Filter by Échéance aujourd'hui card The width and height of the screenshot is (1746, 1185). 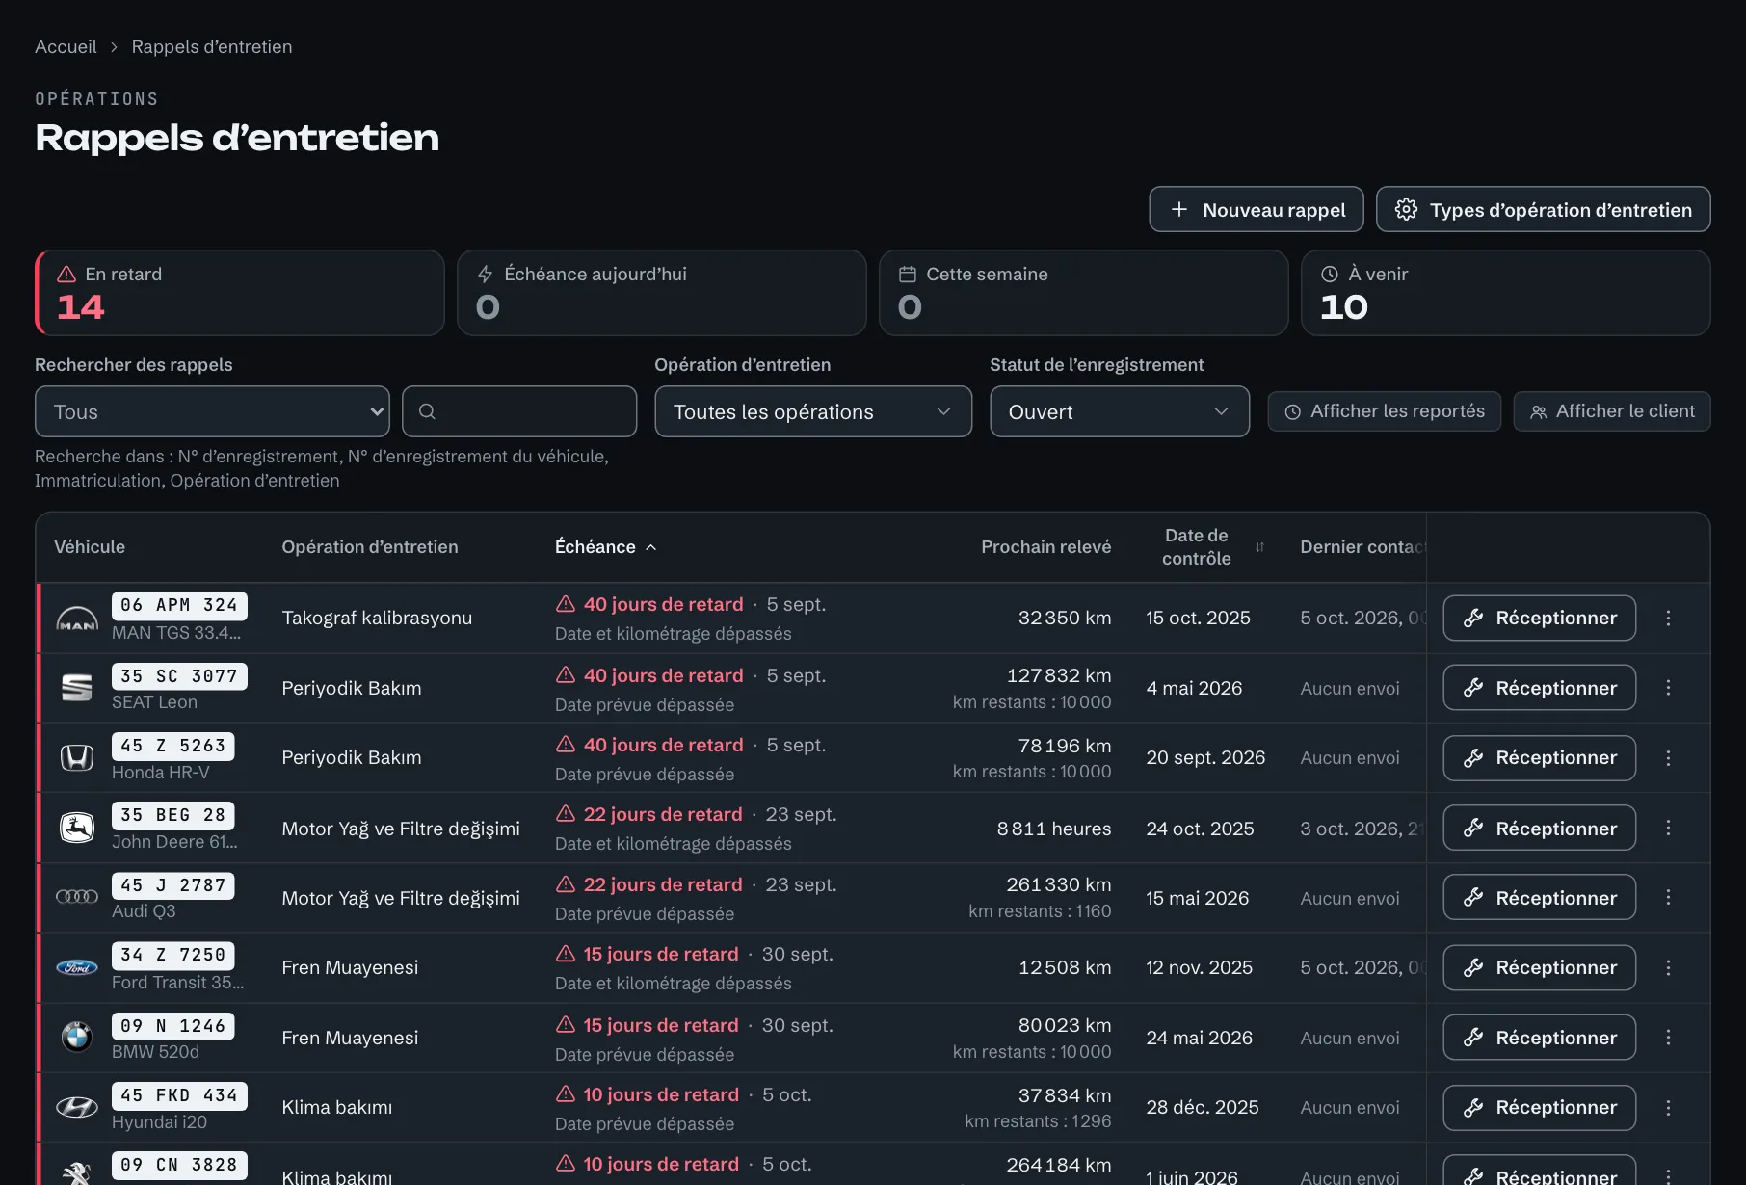pos(662,293)
